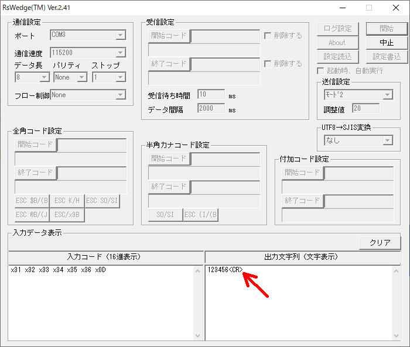The height and width of the screenshot is (347, 410).
Task: Click the ESC SO/SI preset button
Action: click(x=102, y=201)
